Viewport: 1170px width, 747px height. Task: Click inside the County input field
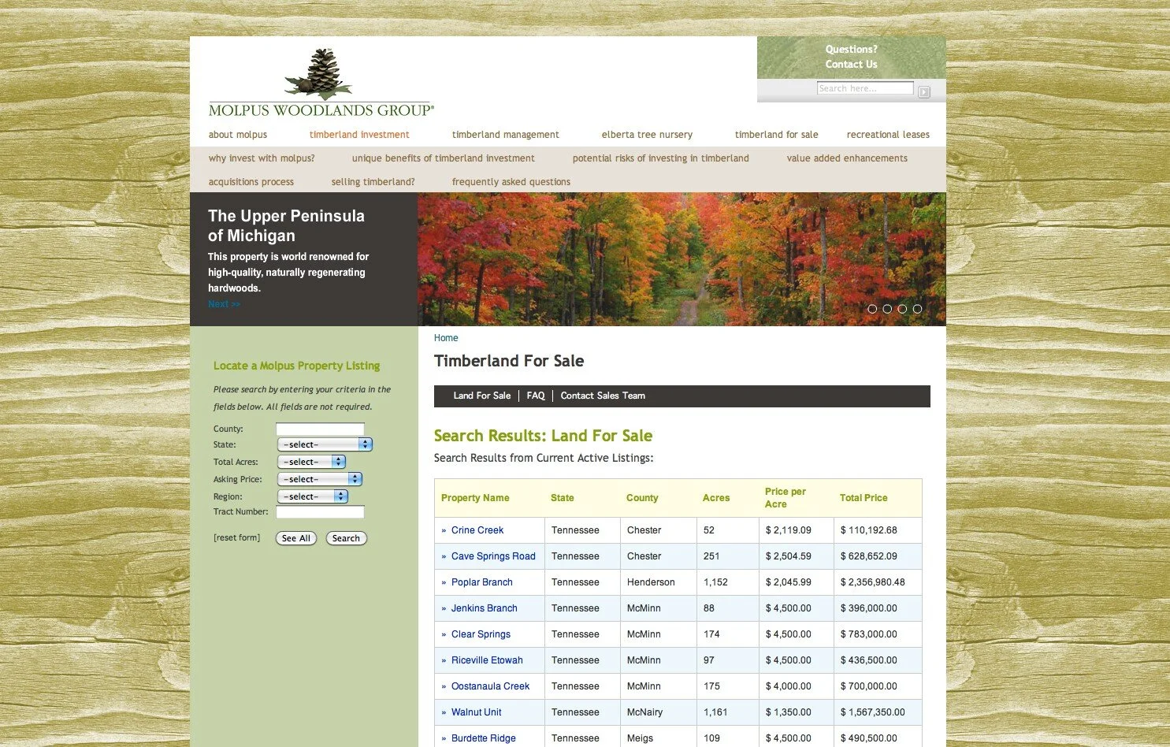click(319, 428)
